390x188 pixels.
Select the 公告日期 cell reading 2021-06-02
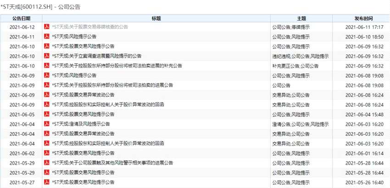coord(22,153)
